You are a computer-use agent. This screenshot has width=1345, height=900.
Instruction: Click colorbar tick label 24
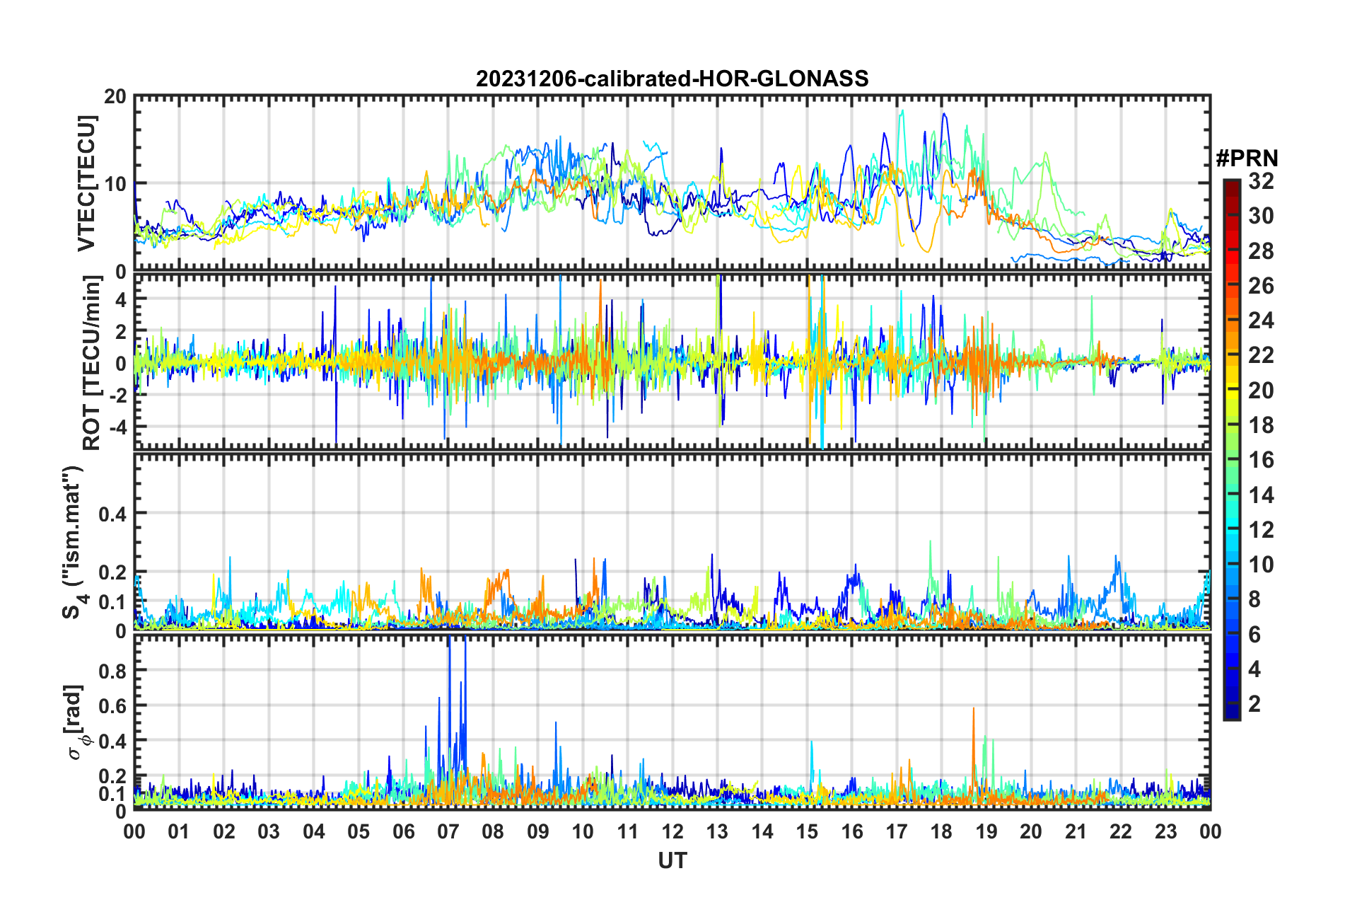(1261, 321)
